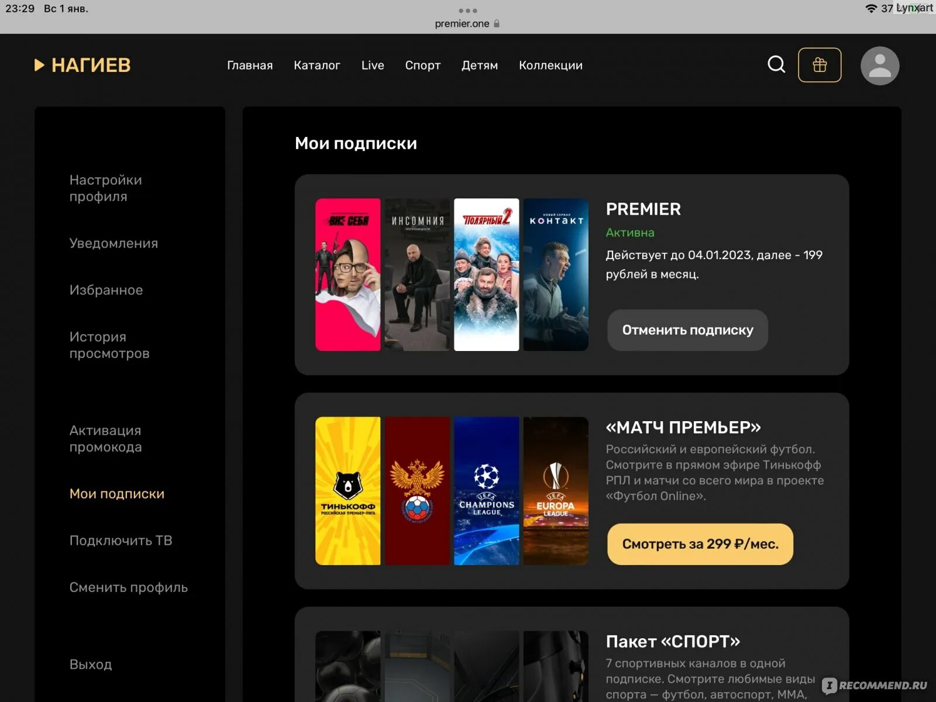Go to Главная in the top menu
This screenshot has width=936, height=702.
tap(250, 66)
